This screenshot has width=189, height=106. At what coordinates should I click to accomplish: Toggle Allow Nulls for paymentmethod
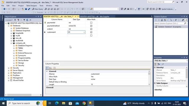tap(91, 26)
